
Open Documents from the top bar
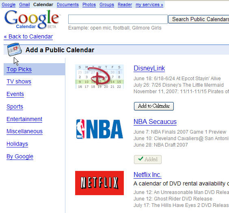68,5
